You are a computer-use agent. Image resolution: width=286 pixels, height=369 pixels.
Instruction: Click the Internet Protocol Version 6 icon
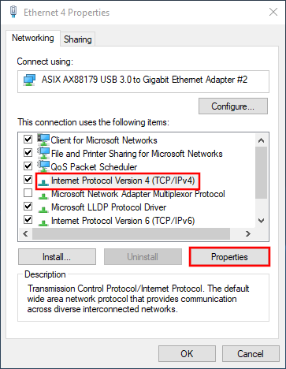pyautogui.click(x=43, y=222)
